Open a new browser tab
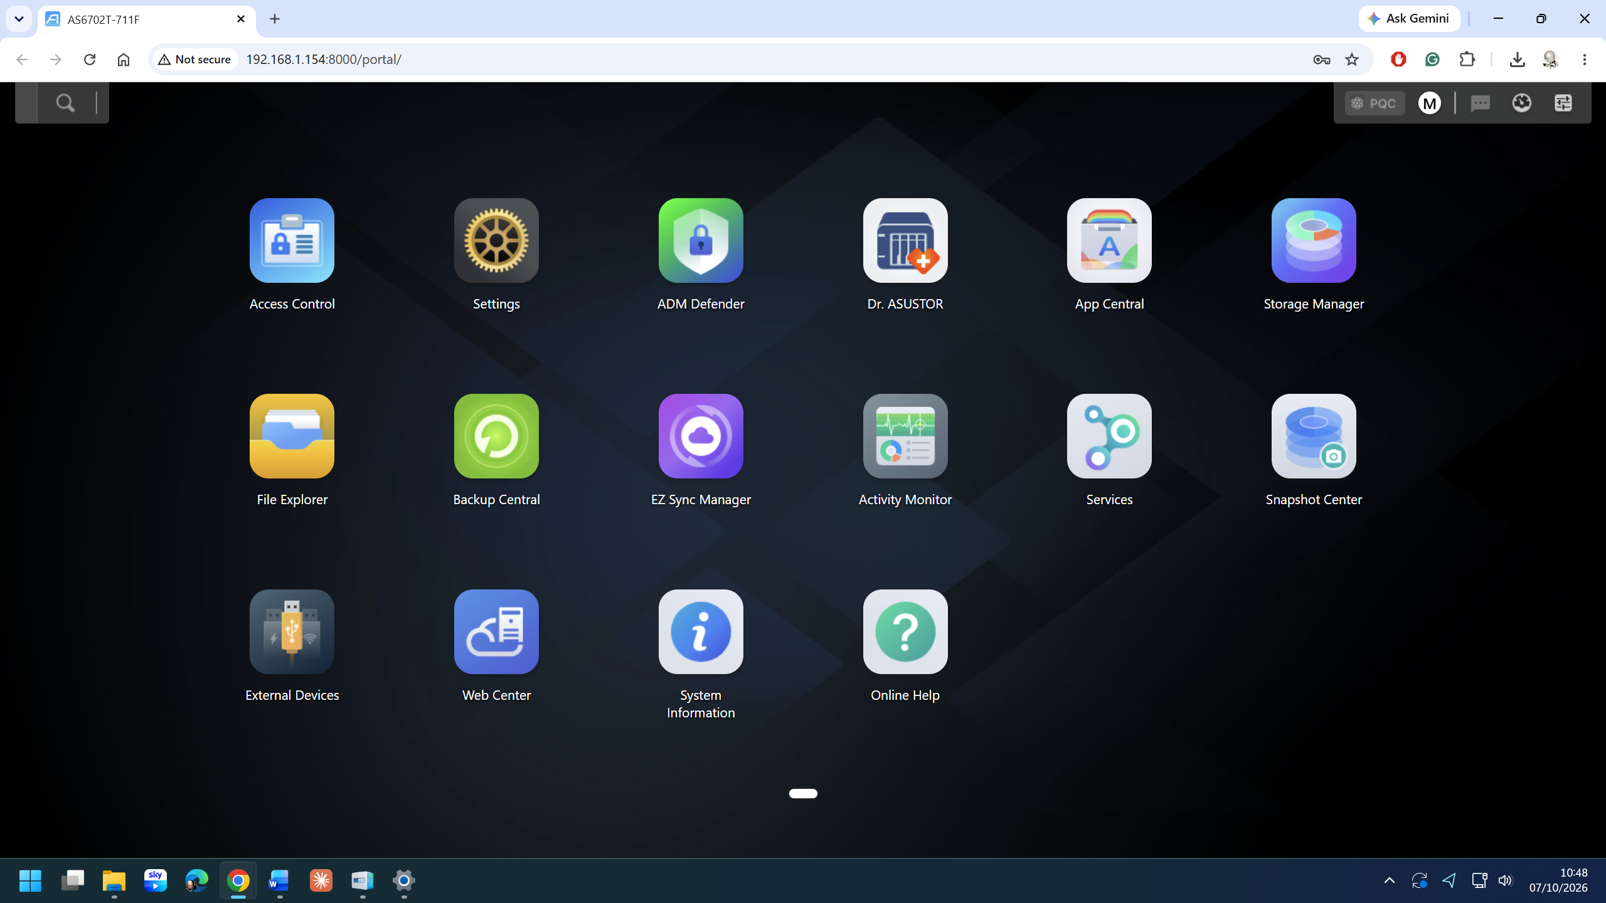Image resolution: width=1606 pixels, height=903 pixels. tap(275, 19)
